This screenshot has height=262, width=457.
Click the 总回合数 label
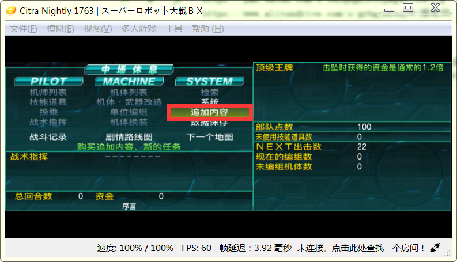pyautogui.click(x=33, y=196)
